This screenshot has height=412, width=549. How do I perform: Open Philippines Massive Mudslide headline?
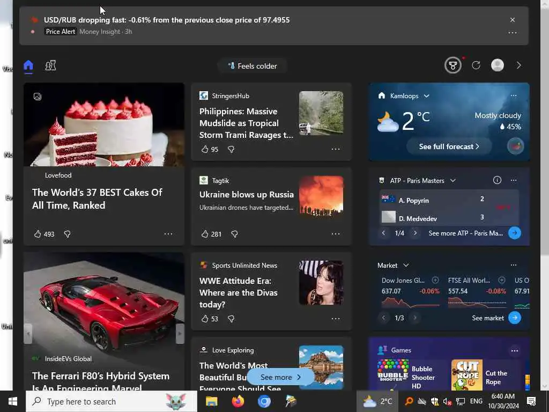pos(246,123)
